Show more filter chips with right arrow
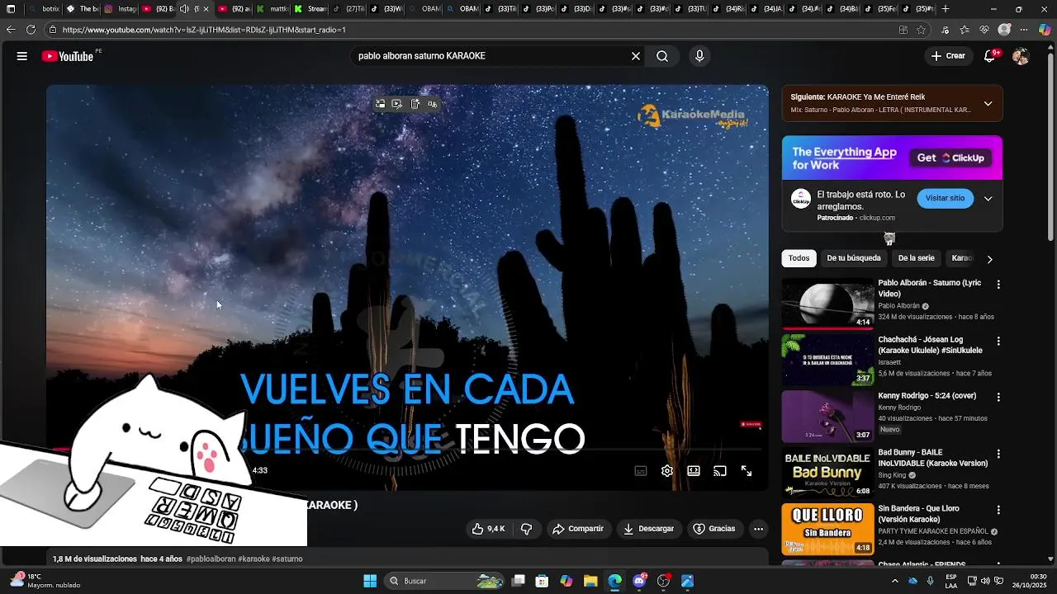This screenshot has height=594, width=1057. 989,259
